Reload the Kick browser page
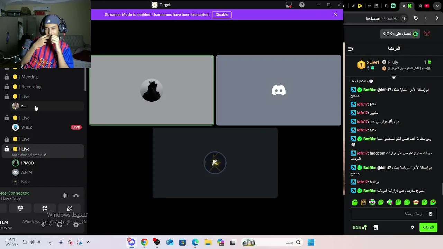The height and width of the screenshot is (249, 443). coord(416,18)
